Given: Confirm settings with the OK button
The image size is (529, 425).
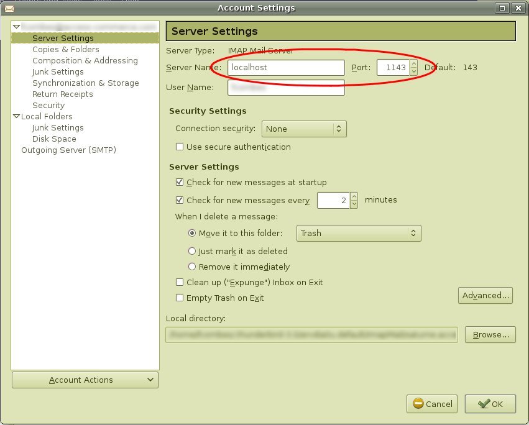Looking at the screenshot, I should [490, 404].
